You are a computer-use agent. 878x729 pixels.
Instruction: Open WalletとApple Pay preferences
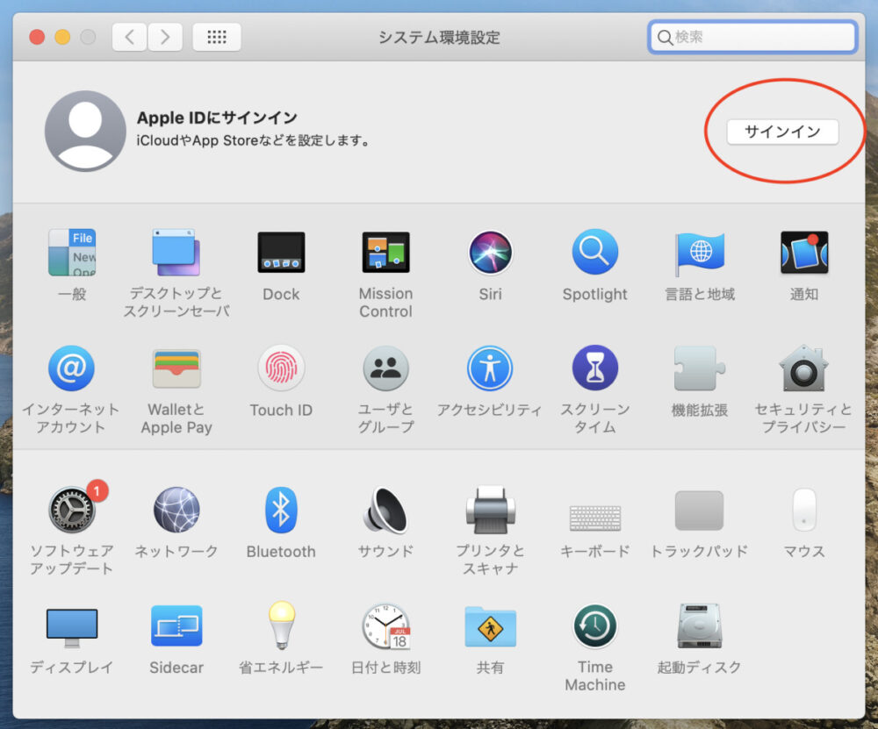click(176, 368)
